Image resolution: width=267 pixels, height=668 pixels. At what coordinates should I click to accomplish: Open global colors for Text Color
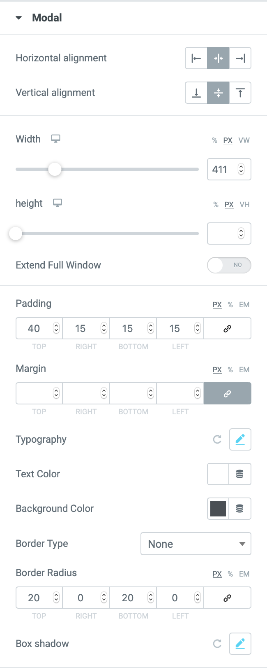[x=240, y=474]
